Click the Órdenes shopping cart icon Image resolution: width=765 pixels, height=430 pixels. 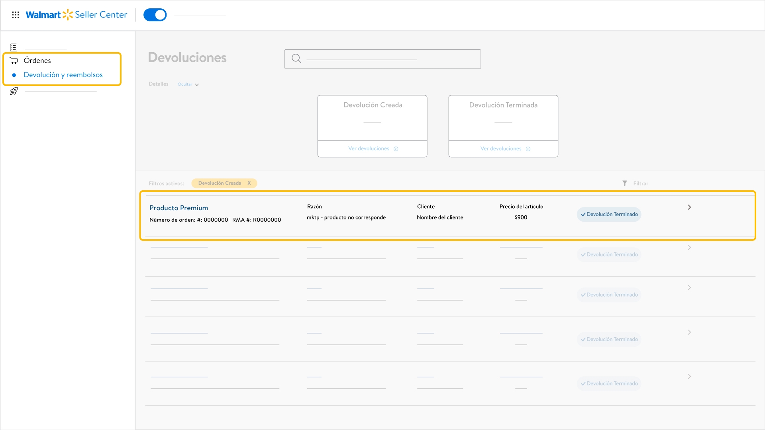pos(14,61)
